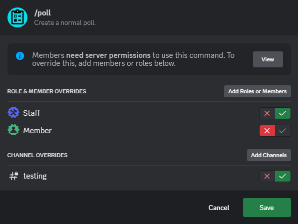Click the blue info icon in the notice
Viewport: 298px width, 224px height.
[x=20, y=56]
